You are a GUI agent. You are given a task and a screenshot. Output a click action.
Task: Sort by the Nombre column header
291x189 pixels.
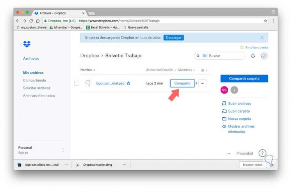[x=87, y=70]
